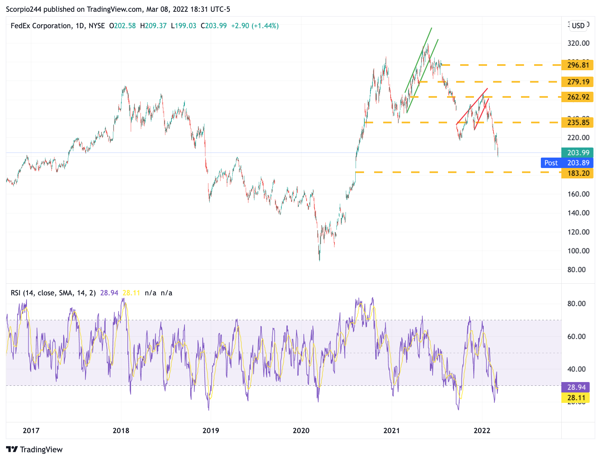Screen dimensions: 601x460
Task: Click the 60.00 RSI axis label
Action: click(x=576, y=337)
